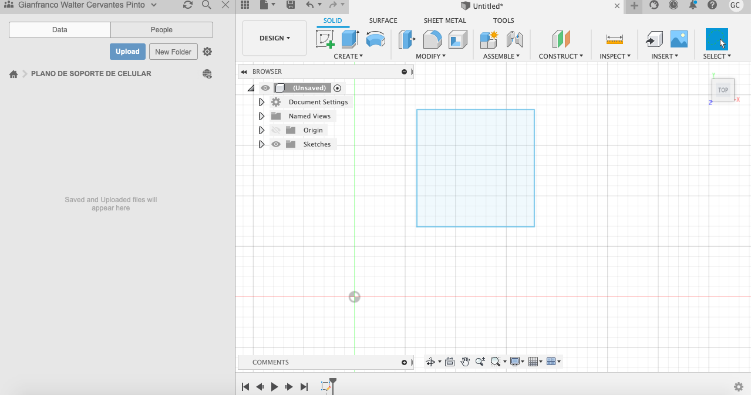Click the Redo arrow

pos(333,5)
